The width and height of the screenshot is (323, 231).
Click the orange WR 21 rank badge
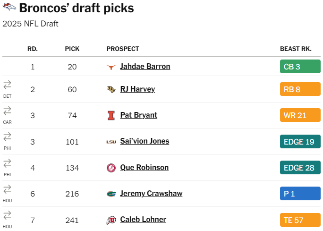300,115
